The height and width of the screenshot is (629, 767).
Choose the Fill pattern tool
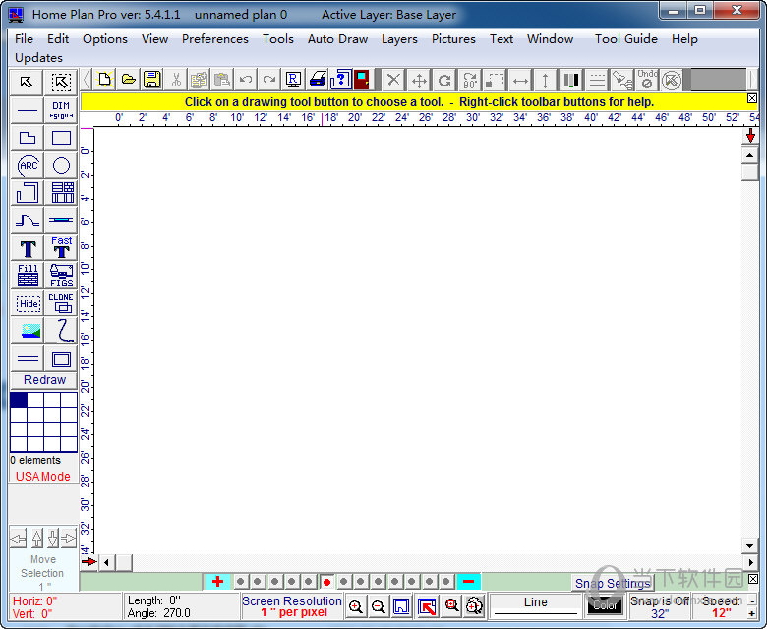pos(27,275)
